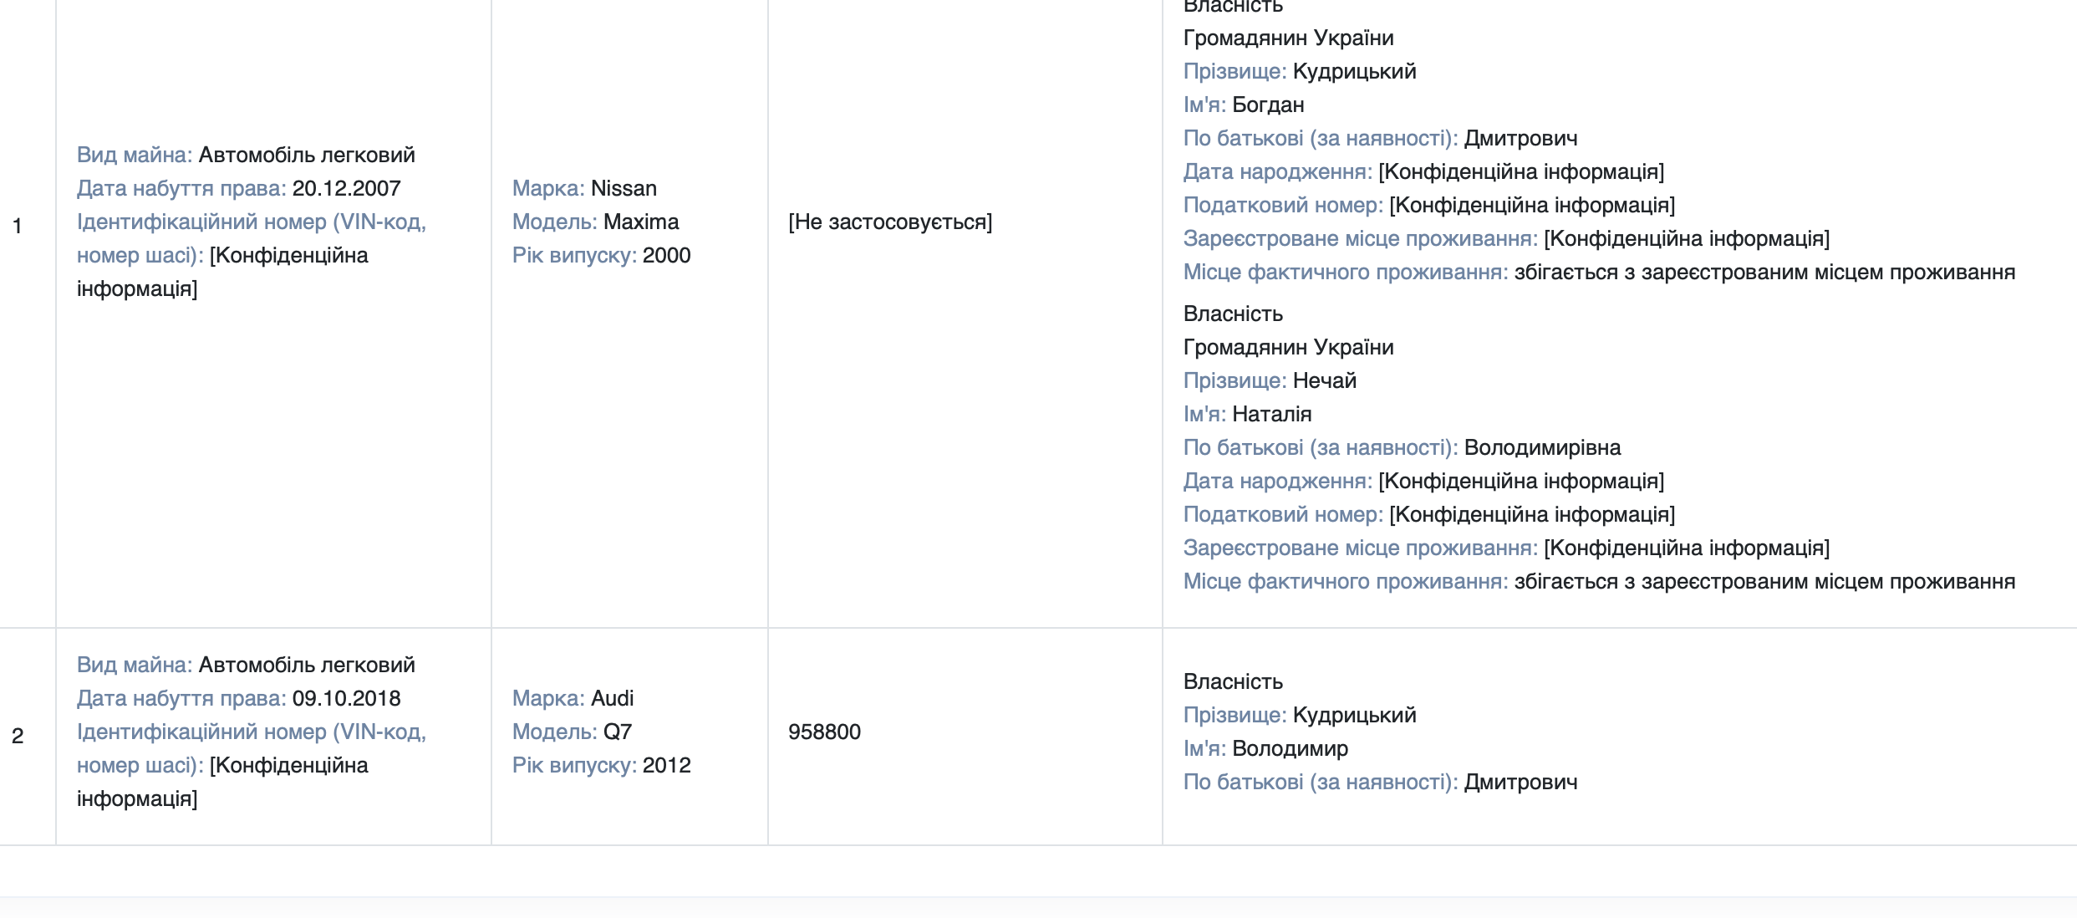Click the value 958800
The height and width of the screenshot is (918, 2077).
click(824, 732)
